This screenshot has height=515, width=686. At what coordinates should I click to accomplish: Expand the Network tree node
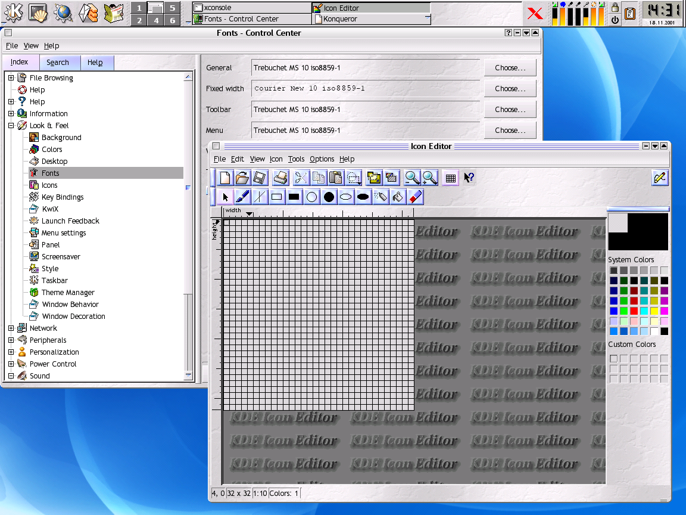11,328
